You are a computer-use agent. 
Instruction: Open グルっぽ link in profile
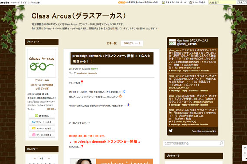[45, 89]
